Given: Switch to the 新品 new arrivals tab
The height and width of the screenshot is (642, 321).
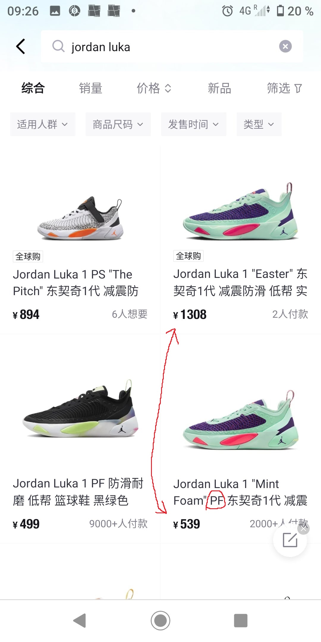Looking at the screenshot, I should (219, 88).
